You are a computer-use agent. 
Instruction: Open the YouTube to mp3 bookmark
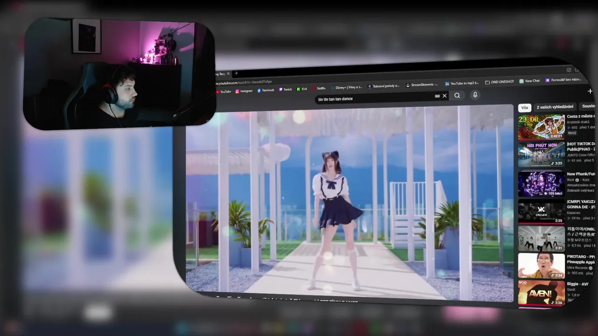(x=462, y=83)
